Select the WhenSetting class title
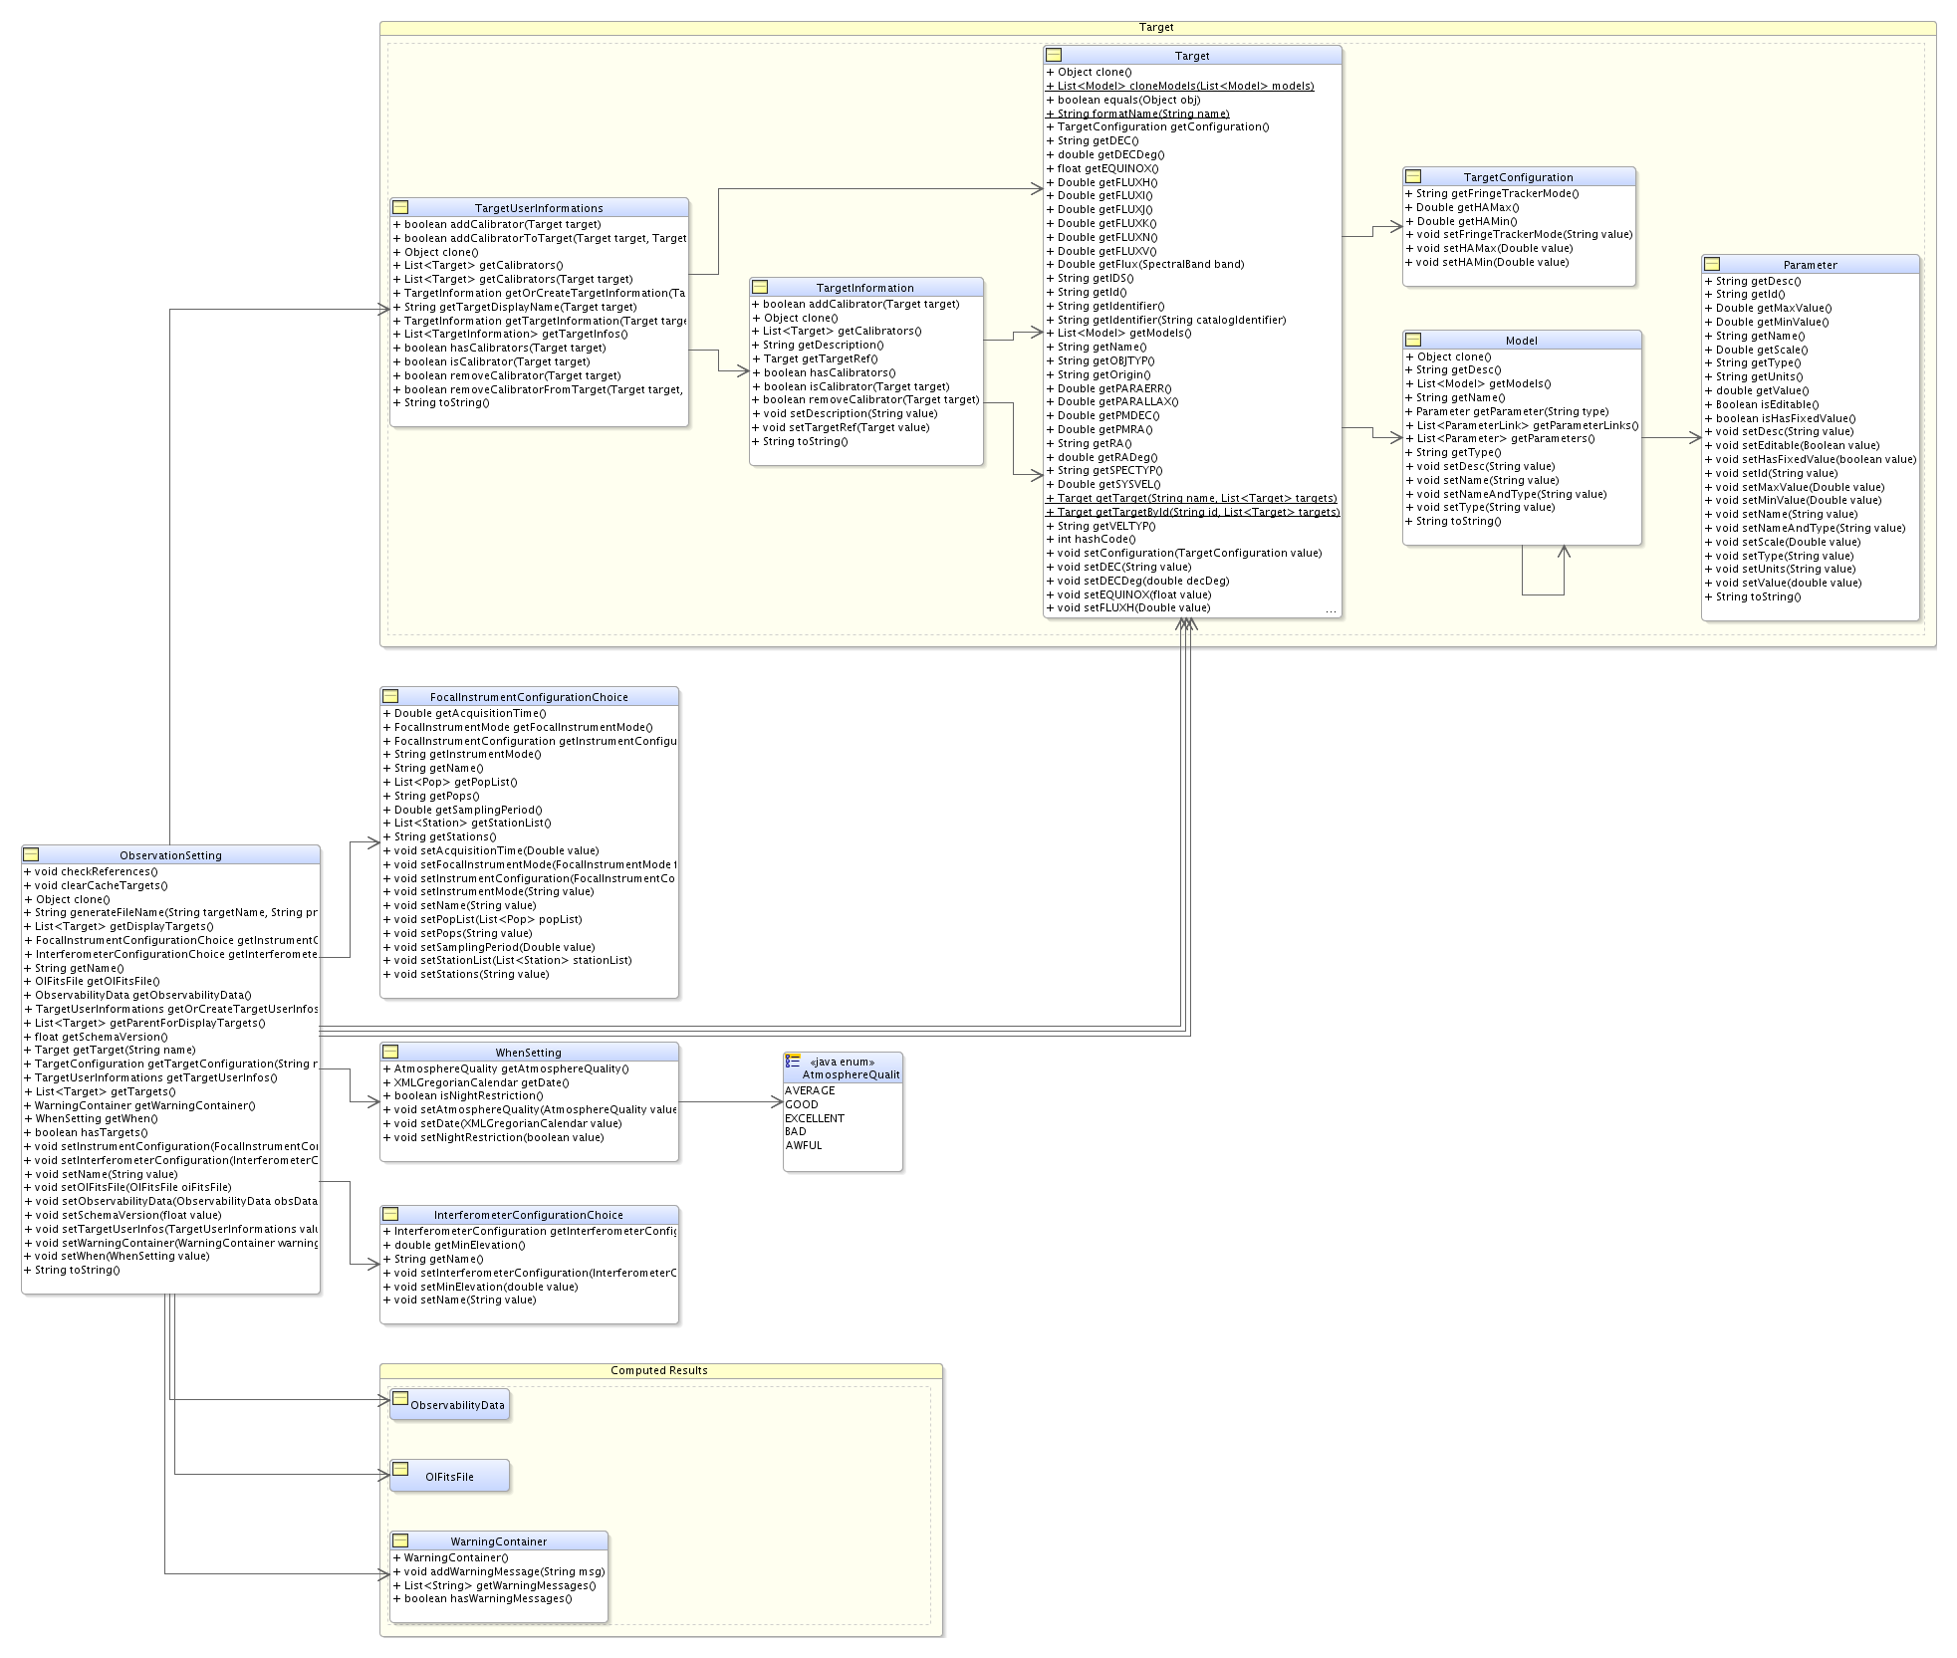Image resolution: width=1957 pixels, height=1658 pixels. pyautogui.click(x=529, y=1053)
